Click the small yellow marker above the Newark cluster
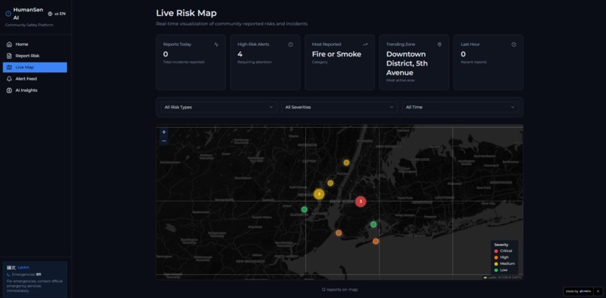Image resolution: width=606 pixels, height=298 pixels. 330,183
